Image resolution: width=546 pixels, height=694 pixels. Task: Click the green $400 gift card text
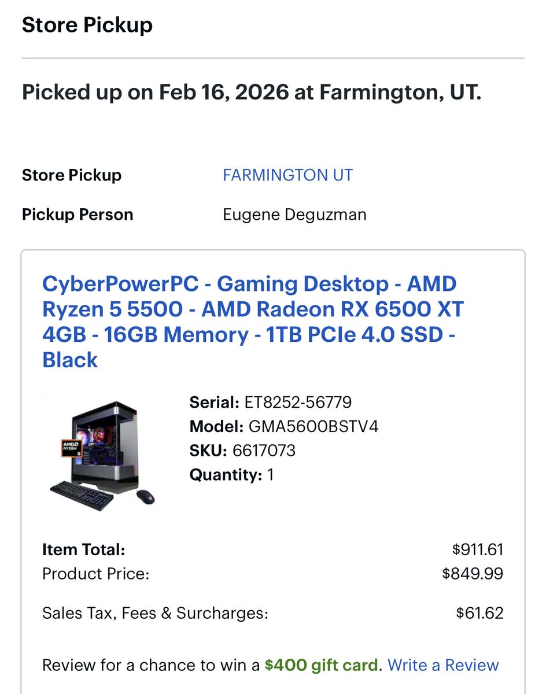point(321,665)
